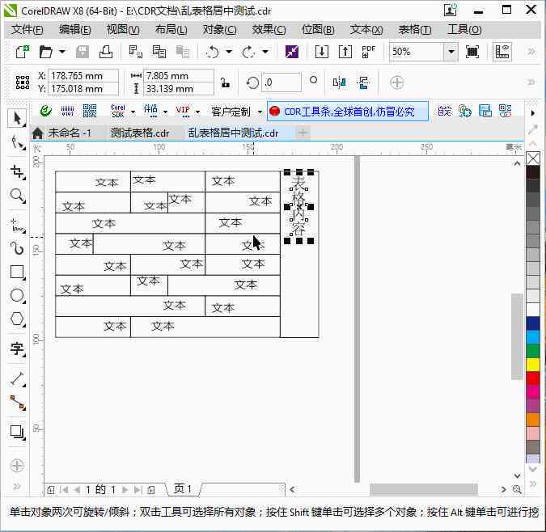Click the Full-screen preview icon
The width and height of the screenshot is (546, 532).
point(472,52)
